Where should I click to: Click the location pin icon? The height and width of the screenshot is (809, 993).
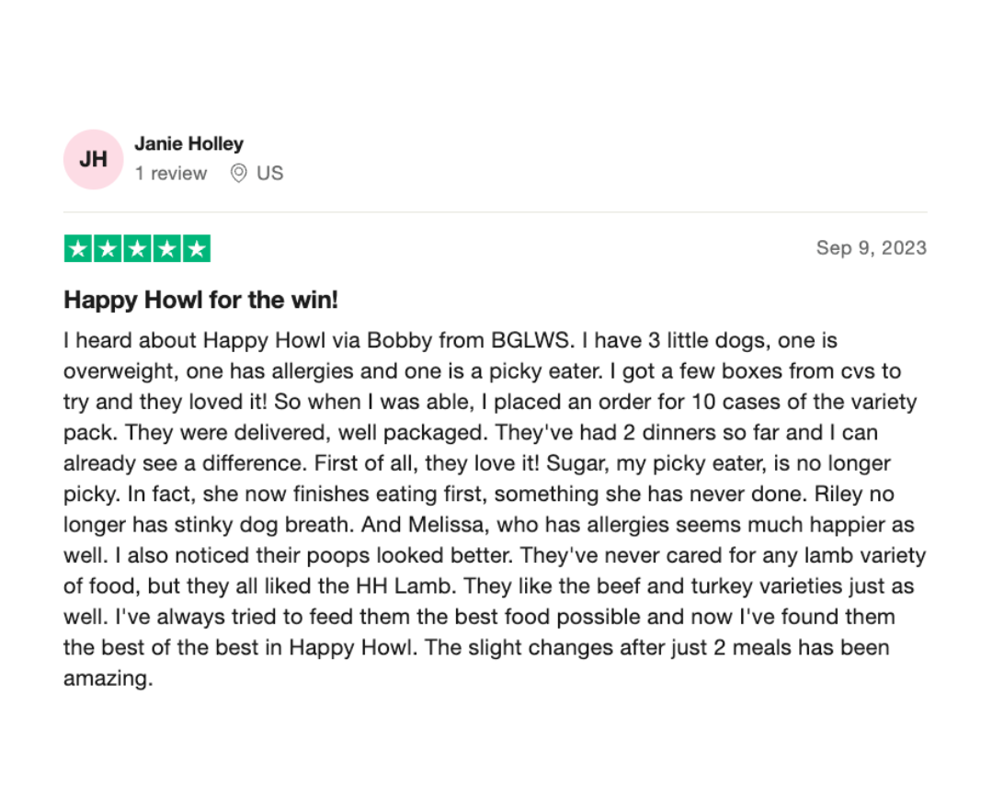(238, 173)
